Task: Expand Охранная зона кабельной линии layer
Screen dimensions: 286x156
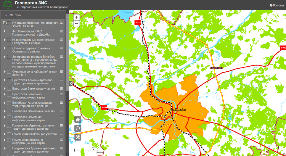Action: (x=5, y=72)
